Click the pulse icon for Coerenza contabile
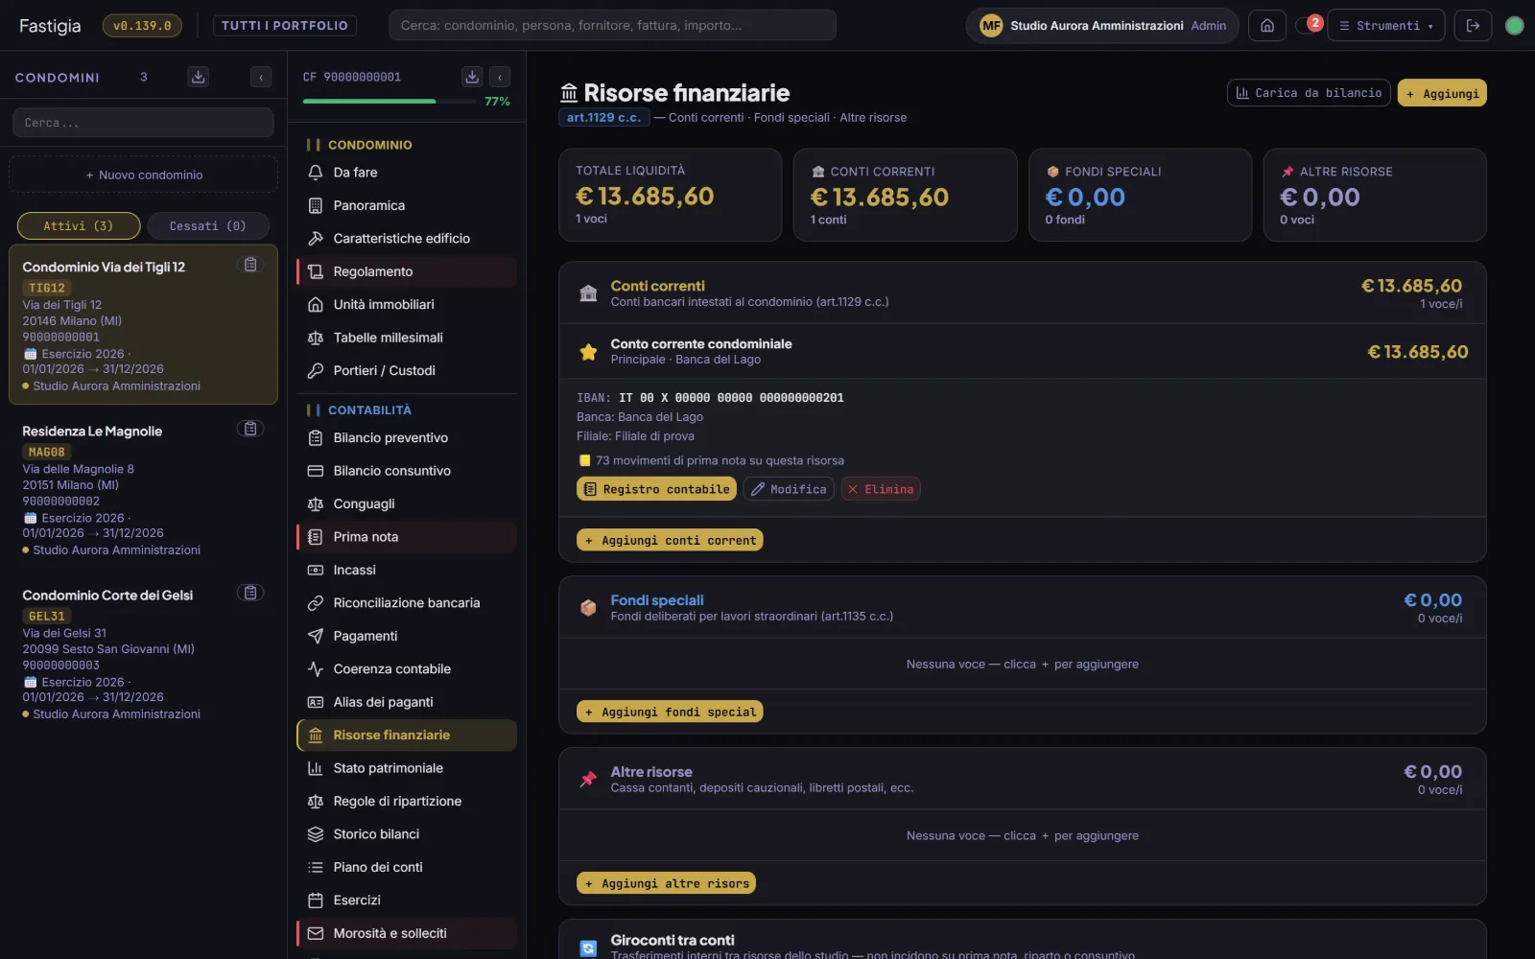1535x959 pixels. [x=315, y=669]
